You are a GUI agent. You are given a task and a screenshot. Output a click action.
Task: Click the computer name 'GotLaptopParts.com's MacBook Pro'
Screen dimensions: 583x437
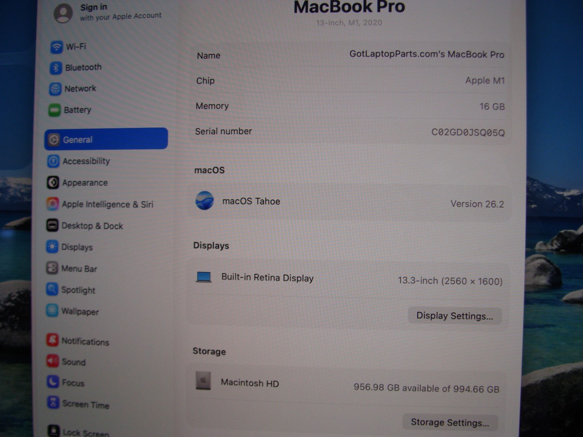(x=427, y=54)
